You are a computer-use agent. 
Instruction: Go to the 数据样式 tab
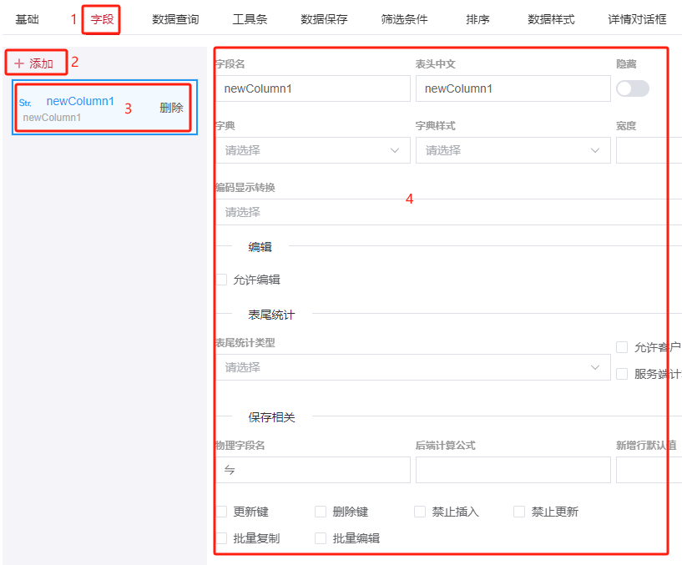[x=551, y=19]
